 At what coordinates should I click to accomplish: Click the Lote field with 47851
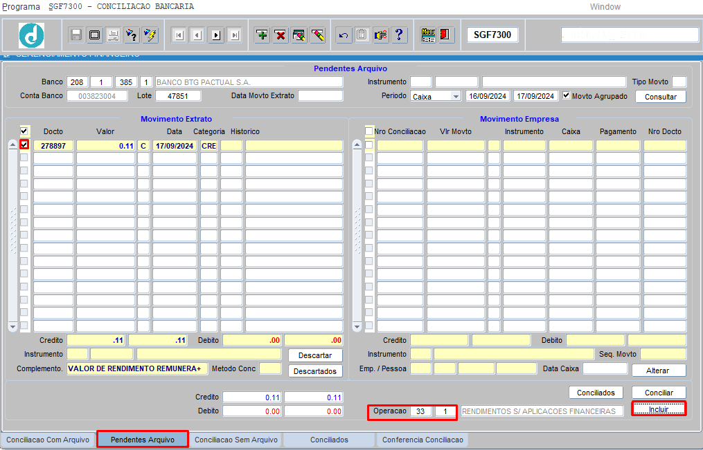click(178, 95)
